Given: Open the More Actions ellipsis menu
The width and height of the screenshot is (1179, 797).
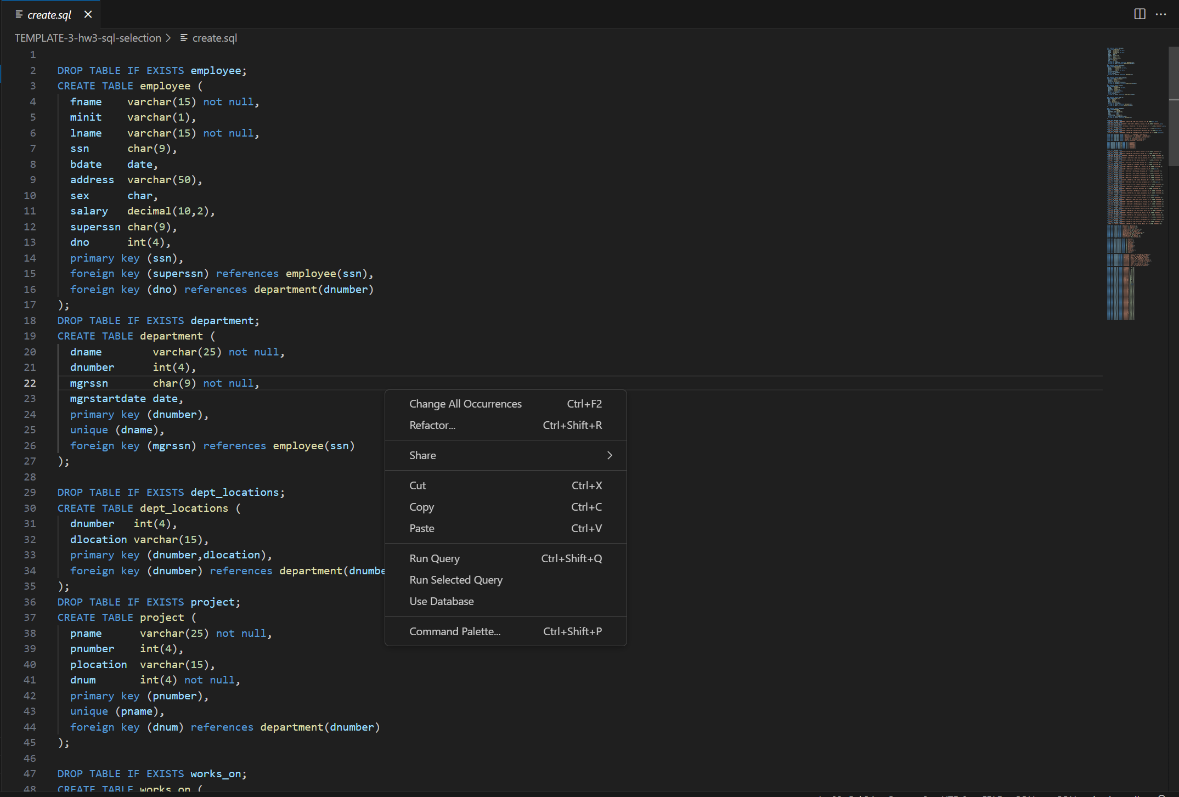Looking at the screenshot, I should (1161, 14).
